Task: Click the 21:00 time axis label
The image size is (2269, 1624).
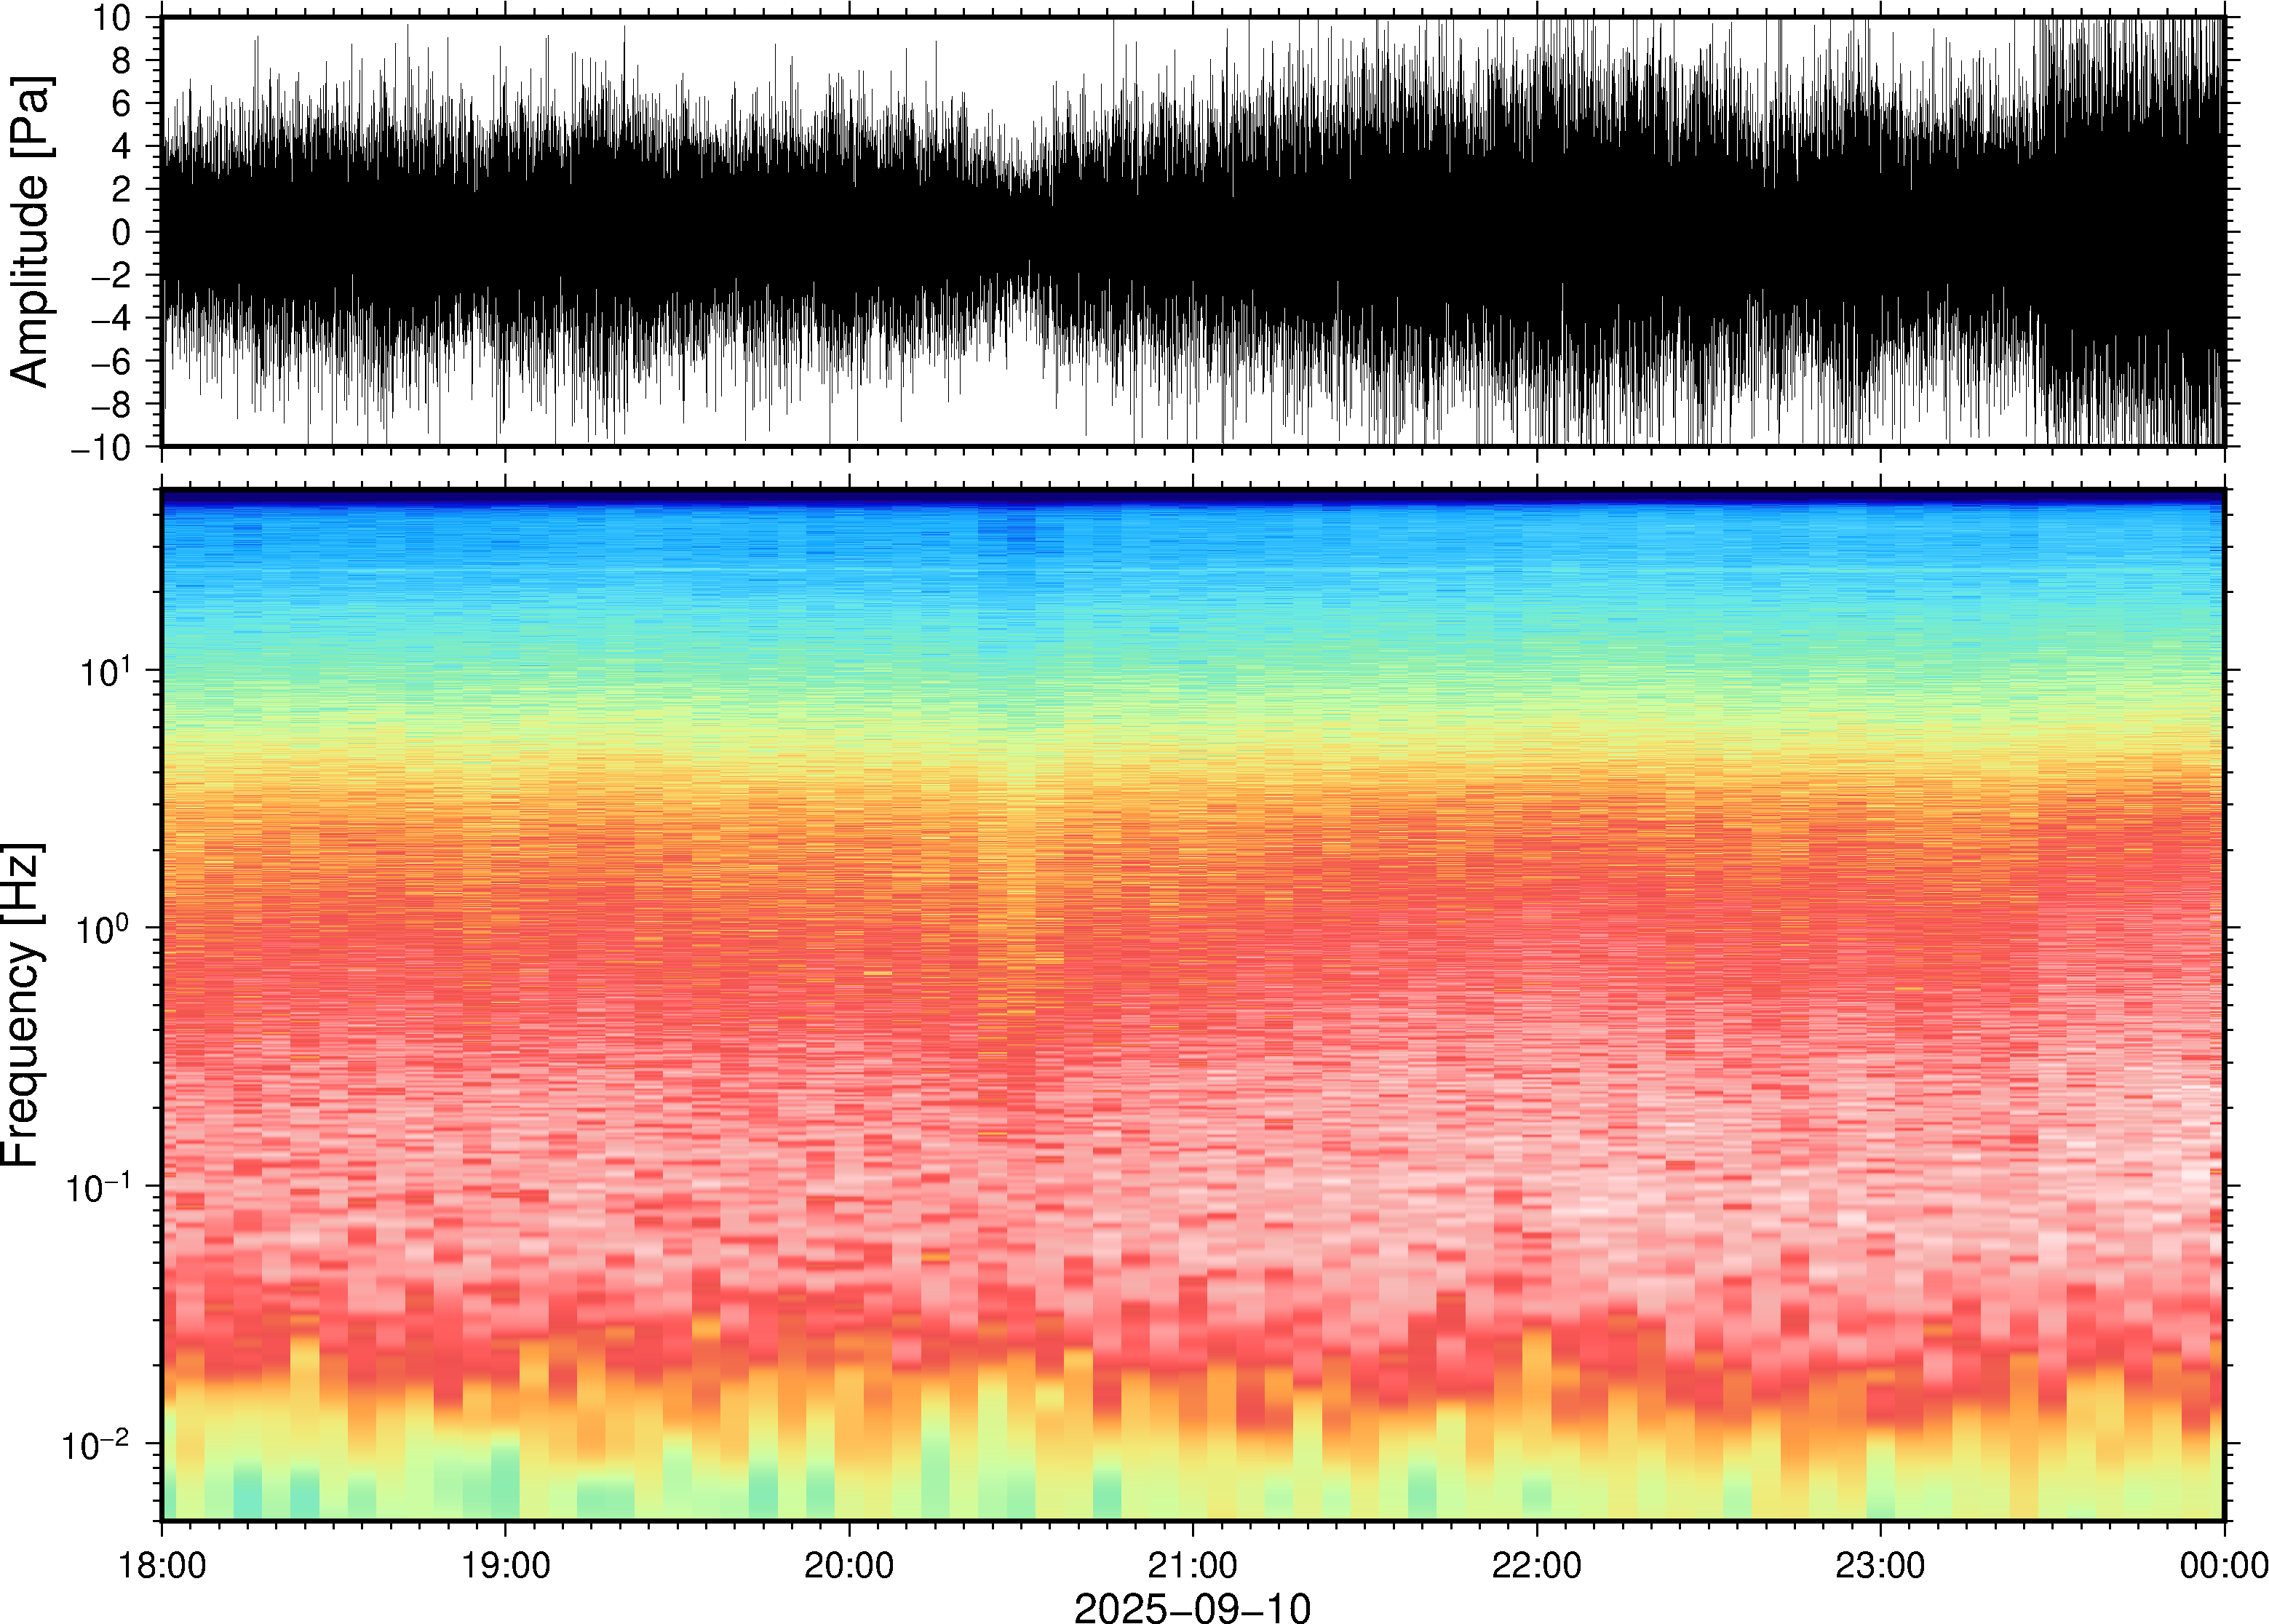Action: tap(1192, 1565)
